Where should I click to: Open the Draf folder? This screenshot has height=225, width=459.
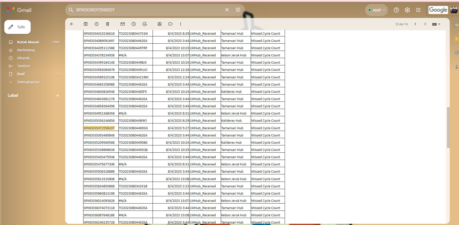pos(21,74)
